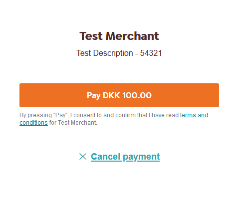Open the Cancel payment link
This screenshot has height=212, width=237.
coord(125,157)
